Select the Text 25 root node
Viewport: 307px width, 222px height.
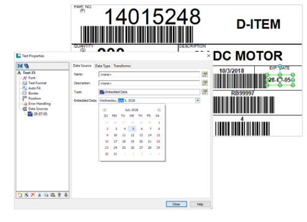coord(29,73)
